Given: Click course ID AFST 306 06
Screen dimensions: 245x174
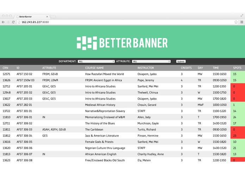Looking at the screenshot, I should click(x=24, y=148).
